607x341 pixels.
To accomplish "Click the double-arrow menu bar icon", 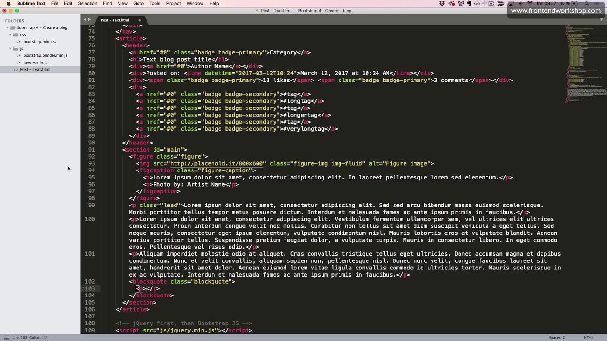I will point(501,3).
